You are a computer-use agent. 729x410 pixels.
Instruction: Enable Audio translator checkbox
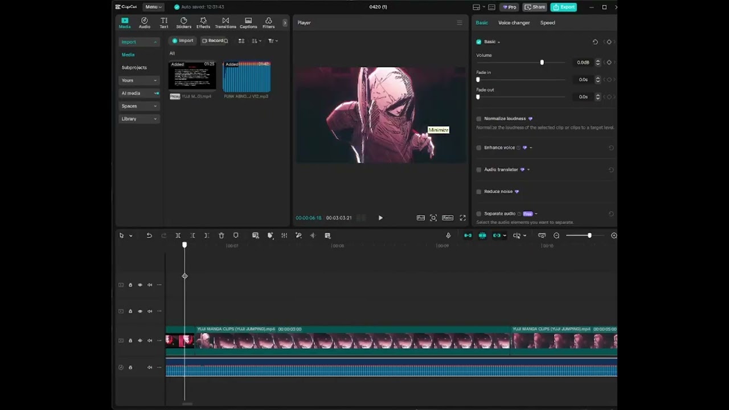tap(478, 169)
